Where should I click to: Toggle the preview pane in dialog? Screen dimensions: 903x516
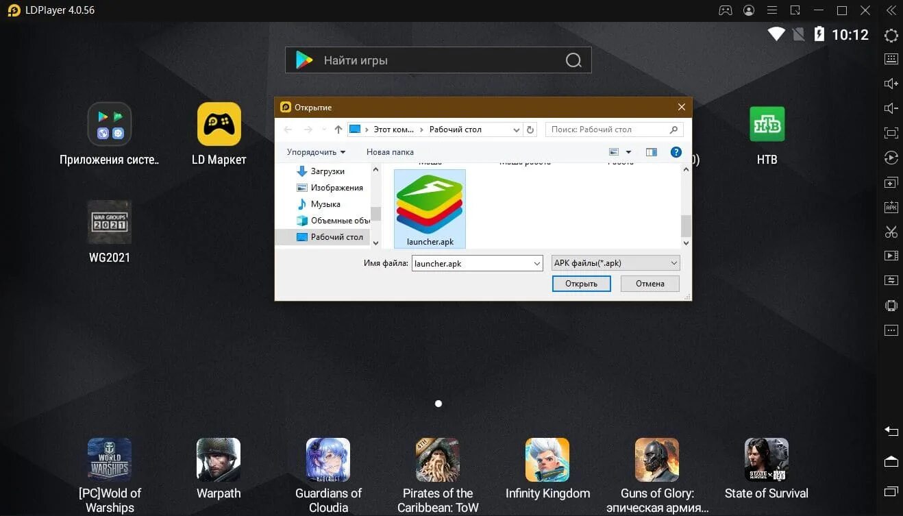click(x=651, y=152)
